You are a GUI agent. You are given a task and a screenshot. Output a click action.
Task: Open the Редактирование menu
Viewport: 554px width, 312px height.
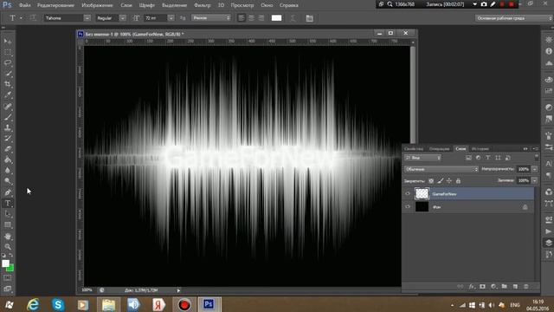click(x=55, y=5)
